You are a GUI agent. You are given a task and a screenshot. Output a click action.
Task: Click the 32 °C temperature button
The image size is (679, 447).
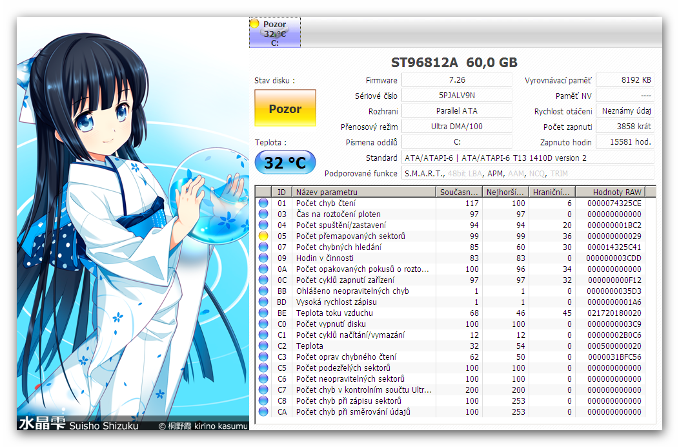click(x=285, y=163)
